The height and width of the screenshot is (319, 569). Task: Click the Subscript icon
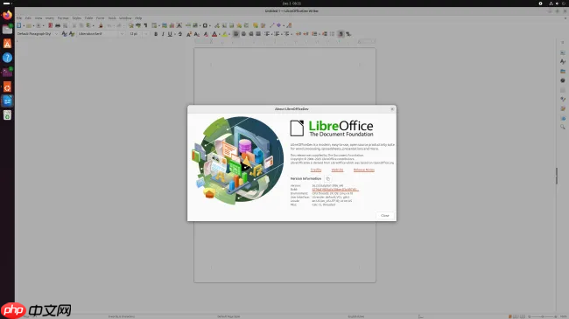click(197, 34)
